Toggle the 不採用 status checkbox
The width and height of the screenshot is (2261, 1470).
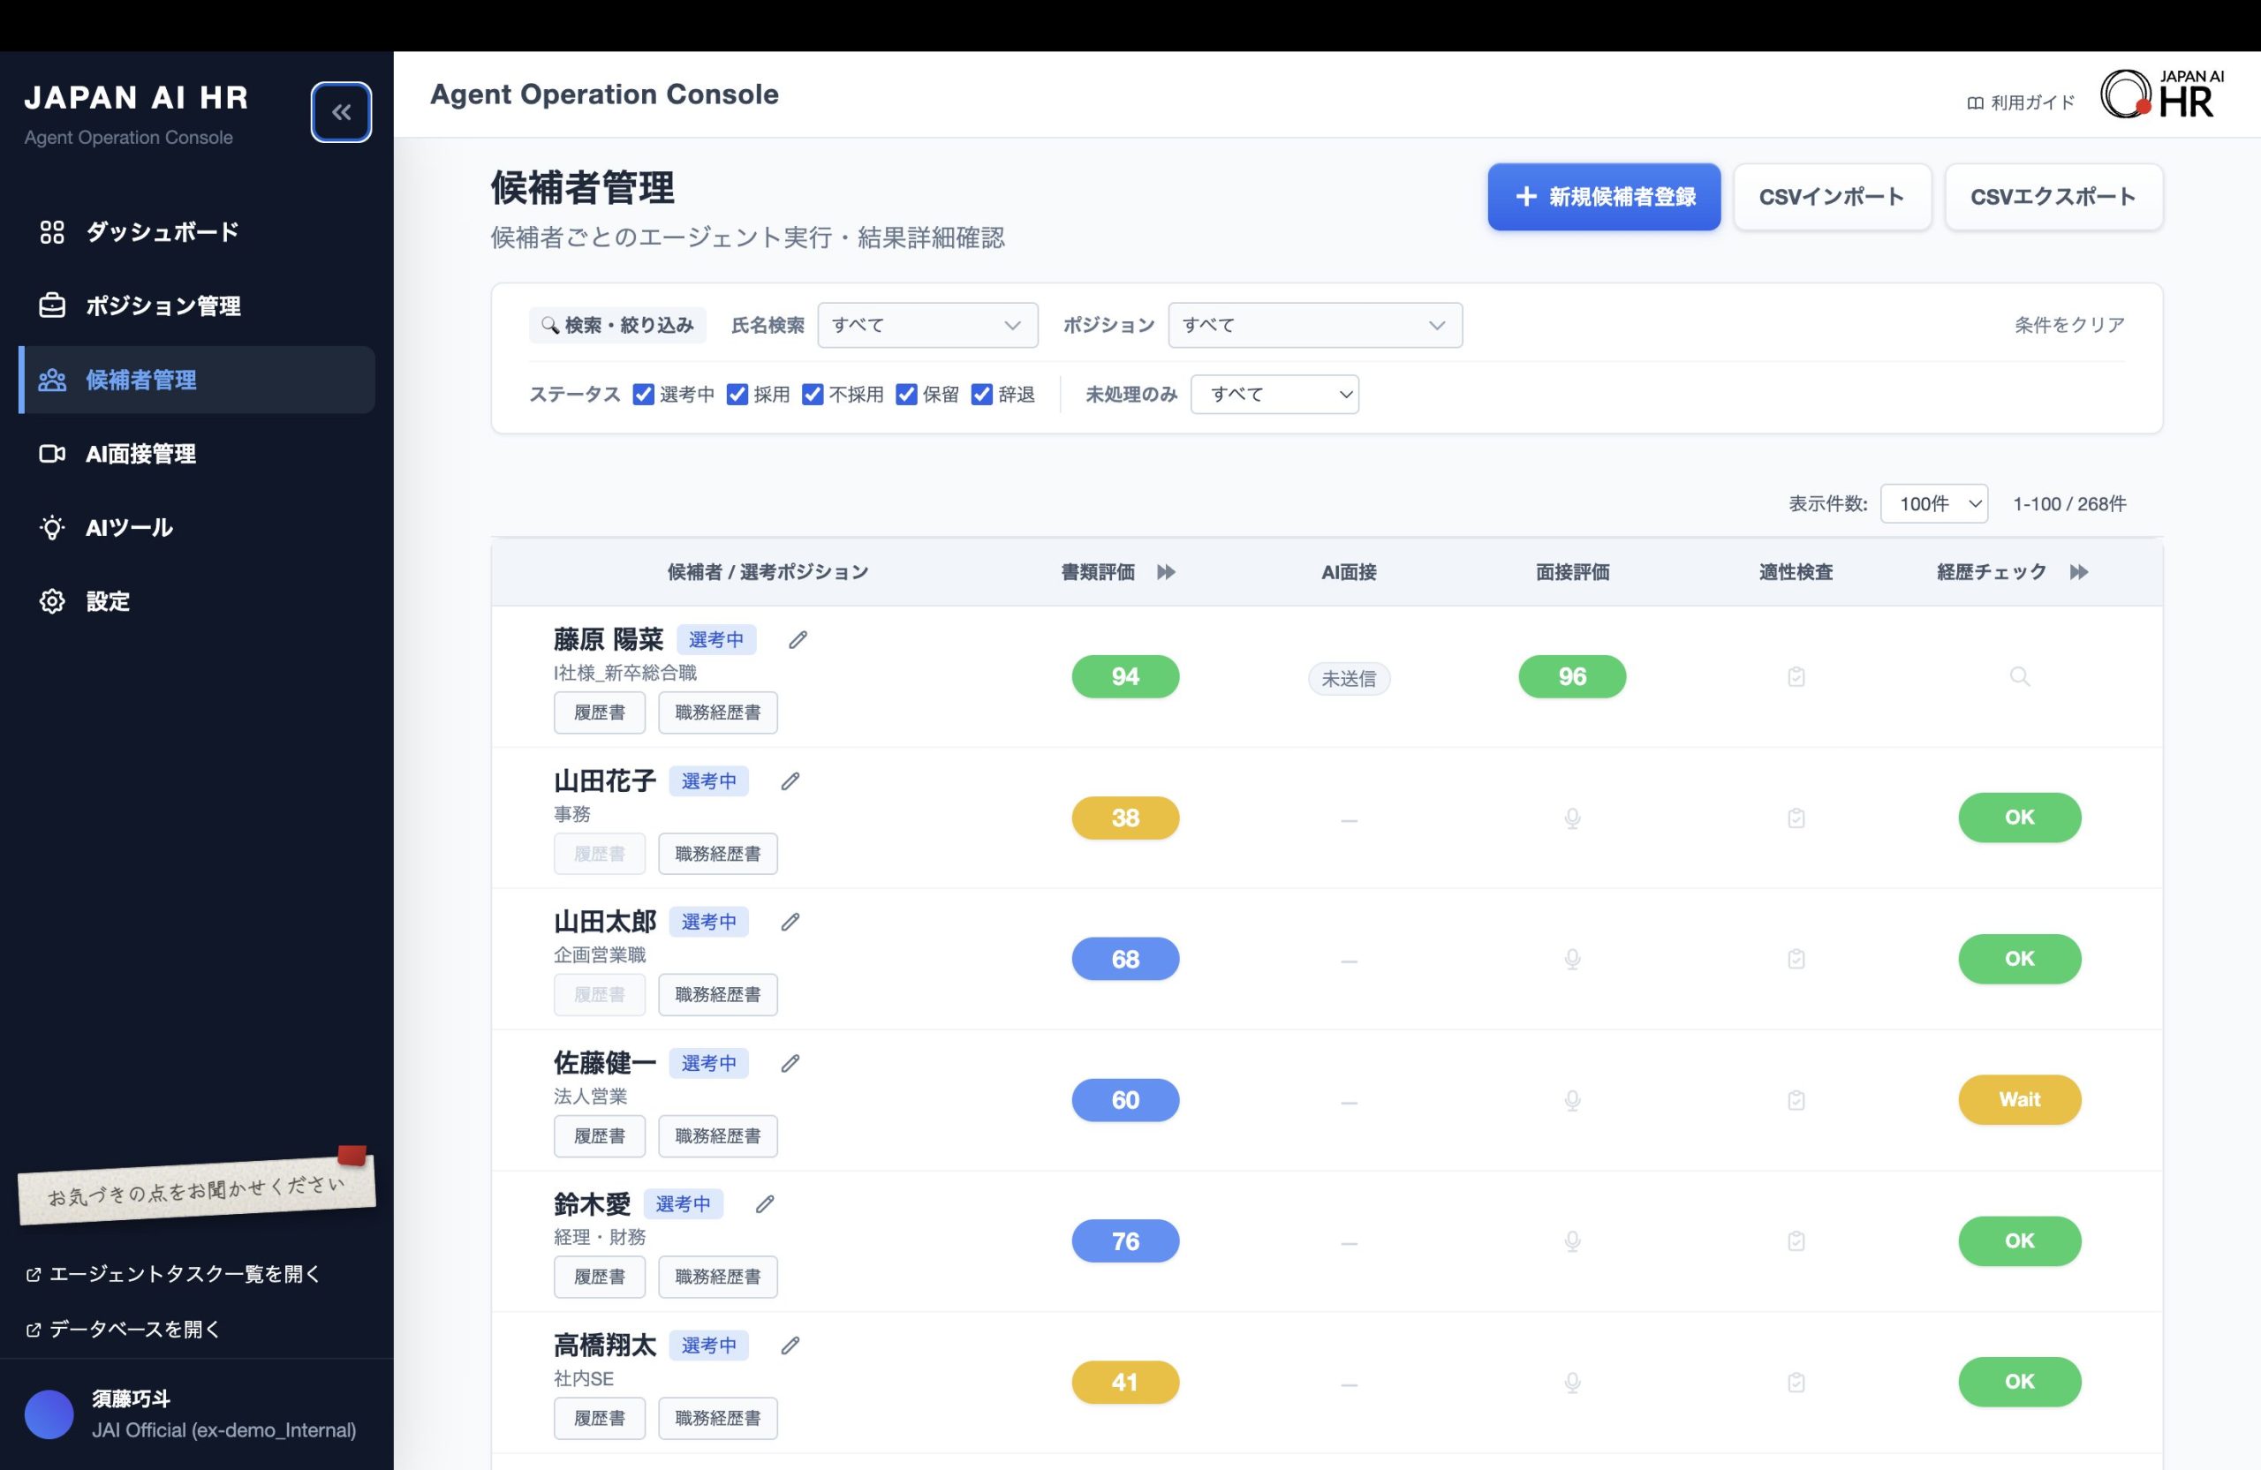tap(813, 394)
